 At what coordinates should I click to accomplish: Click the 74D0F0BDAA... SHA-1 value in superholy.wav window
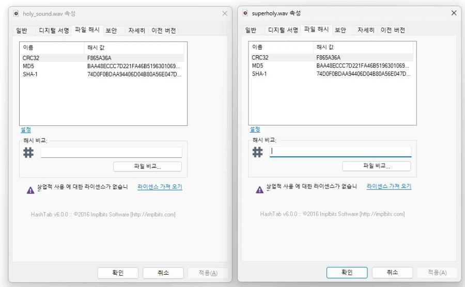(x=363, y=74)
